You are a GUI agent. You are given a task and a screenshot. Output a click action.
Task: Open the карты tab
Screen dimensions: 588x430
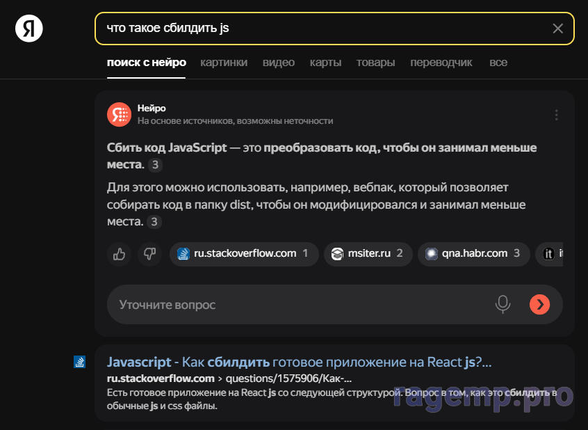(x=325, y=63)
